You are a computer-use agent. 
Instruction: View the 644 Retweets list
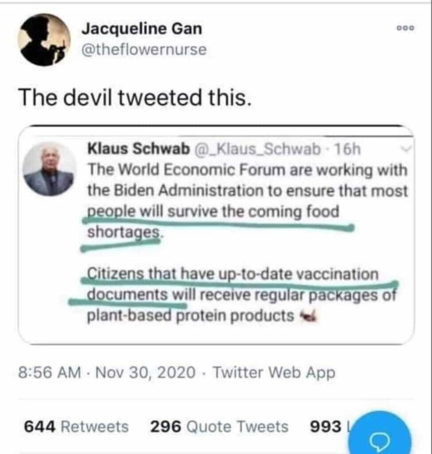click(x=76, y=427)
